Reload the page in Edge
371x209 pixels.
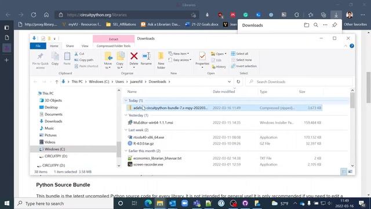(34, 15)
